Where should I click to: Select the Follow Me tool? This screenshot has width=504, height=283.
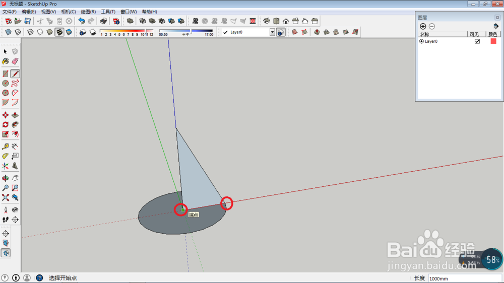[x=15, y=125]
